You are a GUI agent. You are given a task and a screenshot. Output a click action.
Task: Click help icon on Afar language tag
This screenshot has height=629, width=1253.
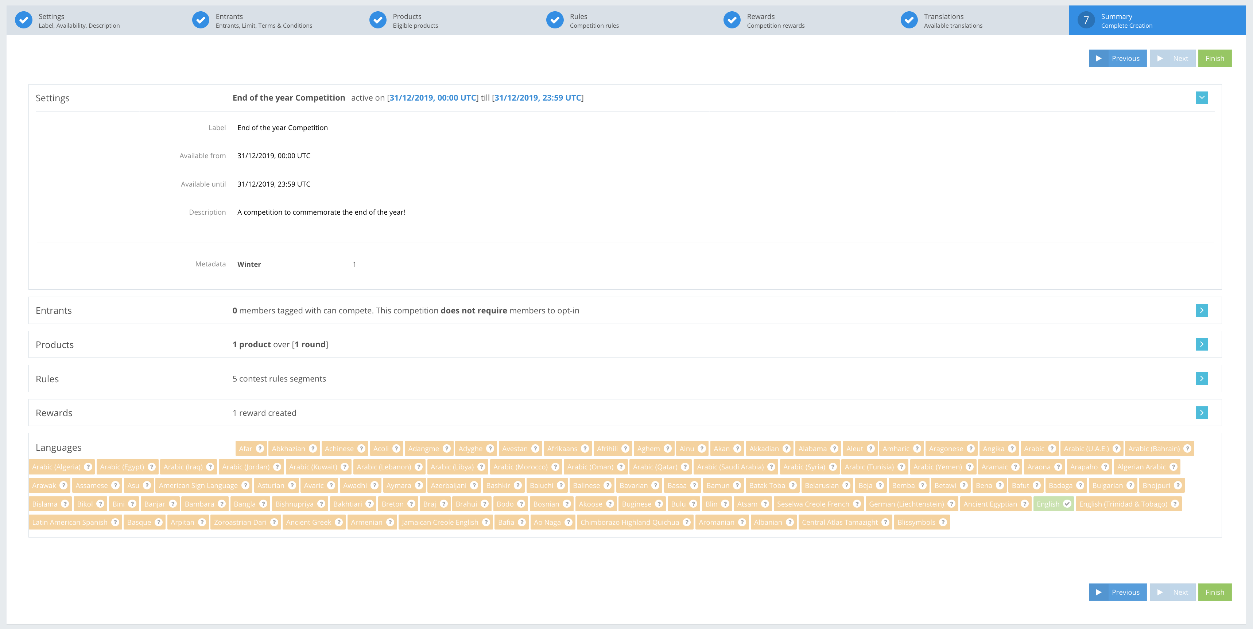pyautogui.click(x=260, y=449)
